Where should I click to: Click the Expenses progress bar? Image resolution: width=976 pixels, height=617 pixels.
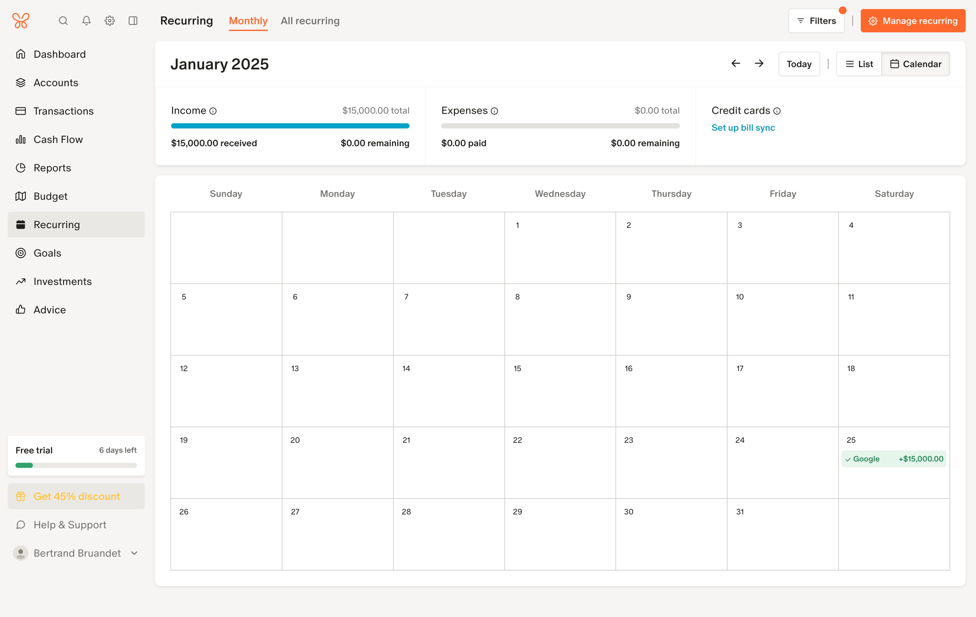(560, 126)
